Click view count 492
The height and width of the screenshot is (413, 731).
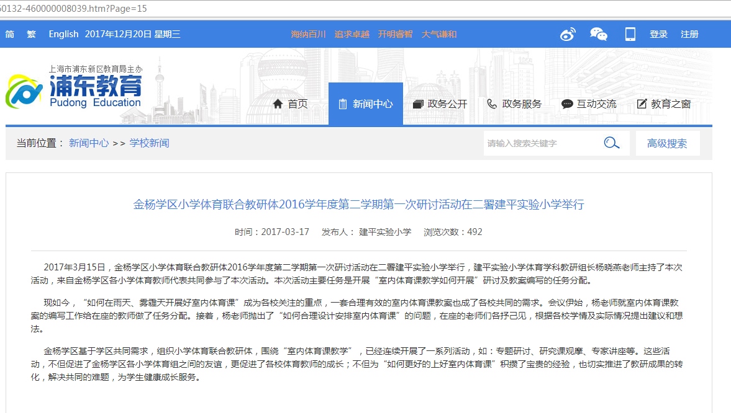coord(474,232)
